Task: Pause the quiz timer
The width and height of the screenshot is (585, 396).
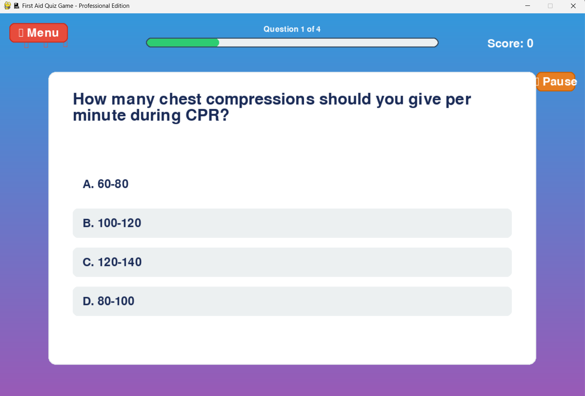Action: click(x=556, y=81)
